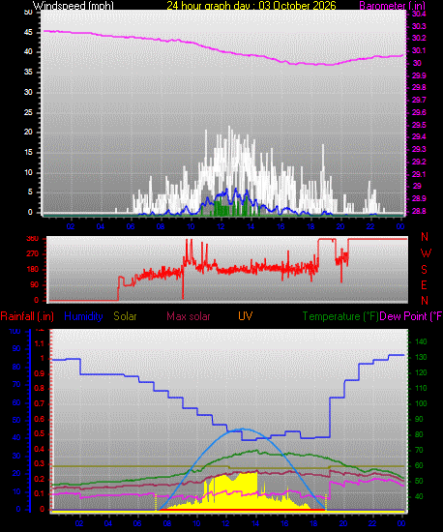Click the Windspeed (mph) axis title

(73, 6)
